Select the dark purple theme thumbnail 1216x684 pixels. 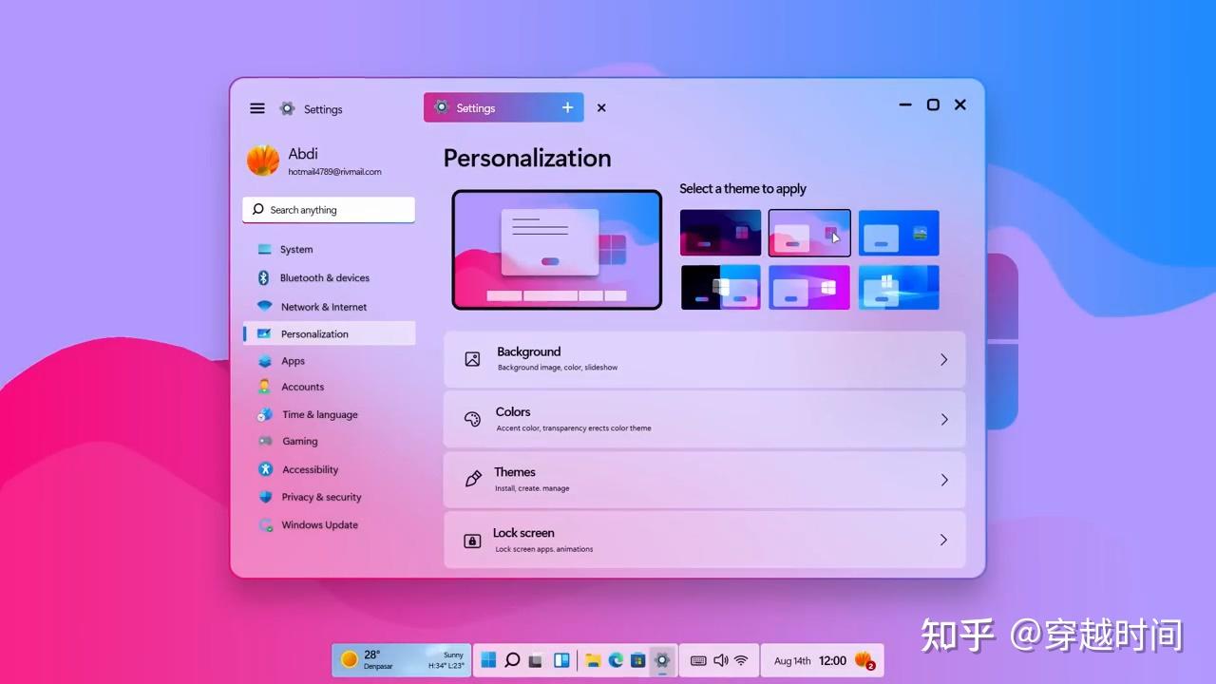719,232
